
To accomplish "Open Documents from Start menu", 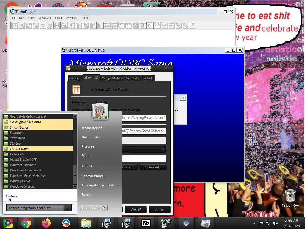I will (x=91, y=137).
